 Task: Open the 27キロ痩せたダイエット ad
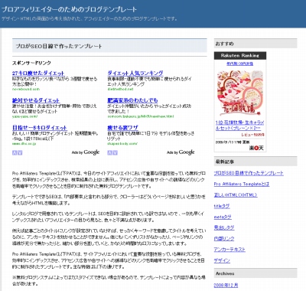(x=38, y=73)
